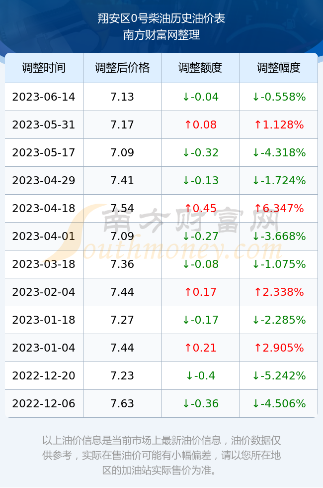Click the ↓-0.08 adjustment for 2023-03-18

200,264
